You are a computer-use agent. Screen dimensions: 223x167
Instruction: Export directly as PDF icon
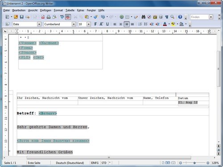pyautogui.click(x=43, y=17)
